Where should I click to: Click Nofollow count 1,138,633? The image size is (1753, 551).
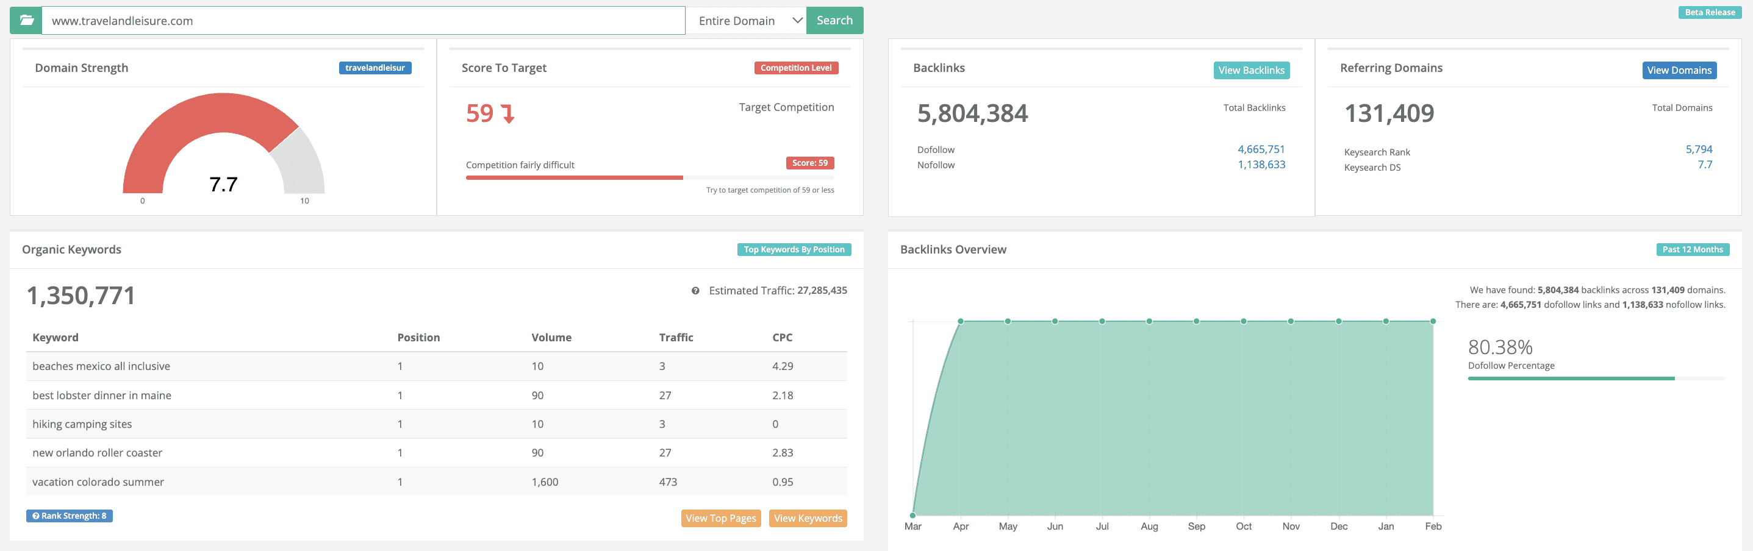(1261, 164)
